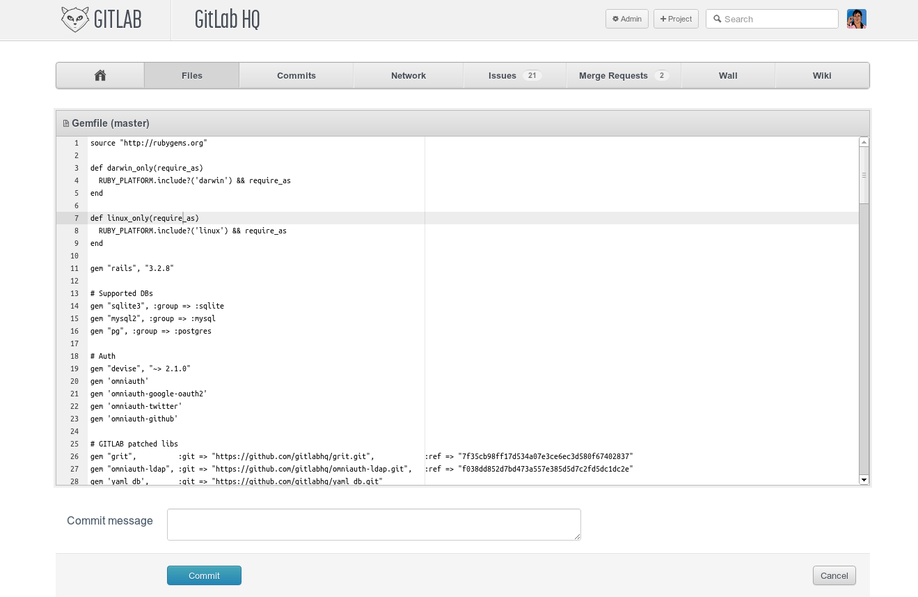
Task: Go to the Issues tab
Action: pyautogui.click(x=514, y=75)
